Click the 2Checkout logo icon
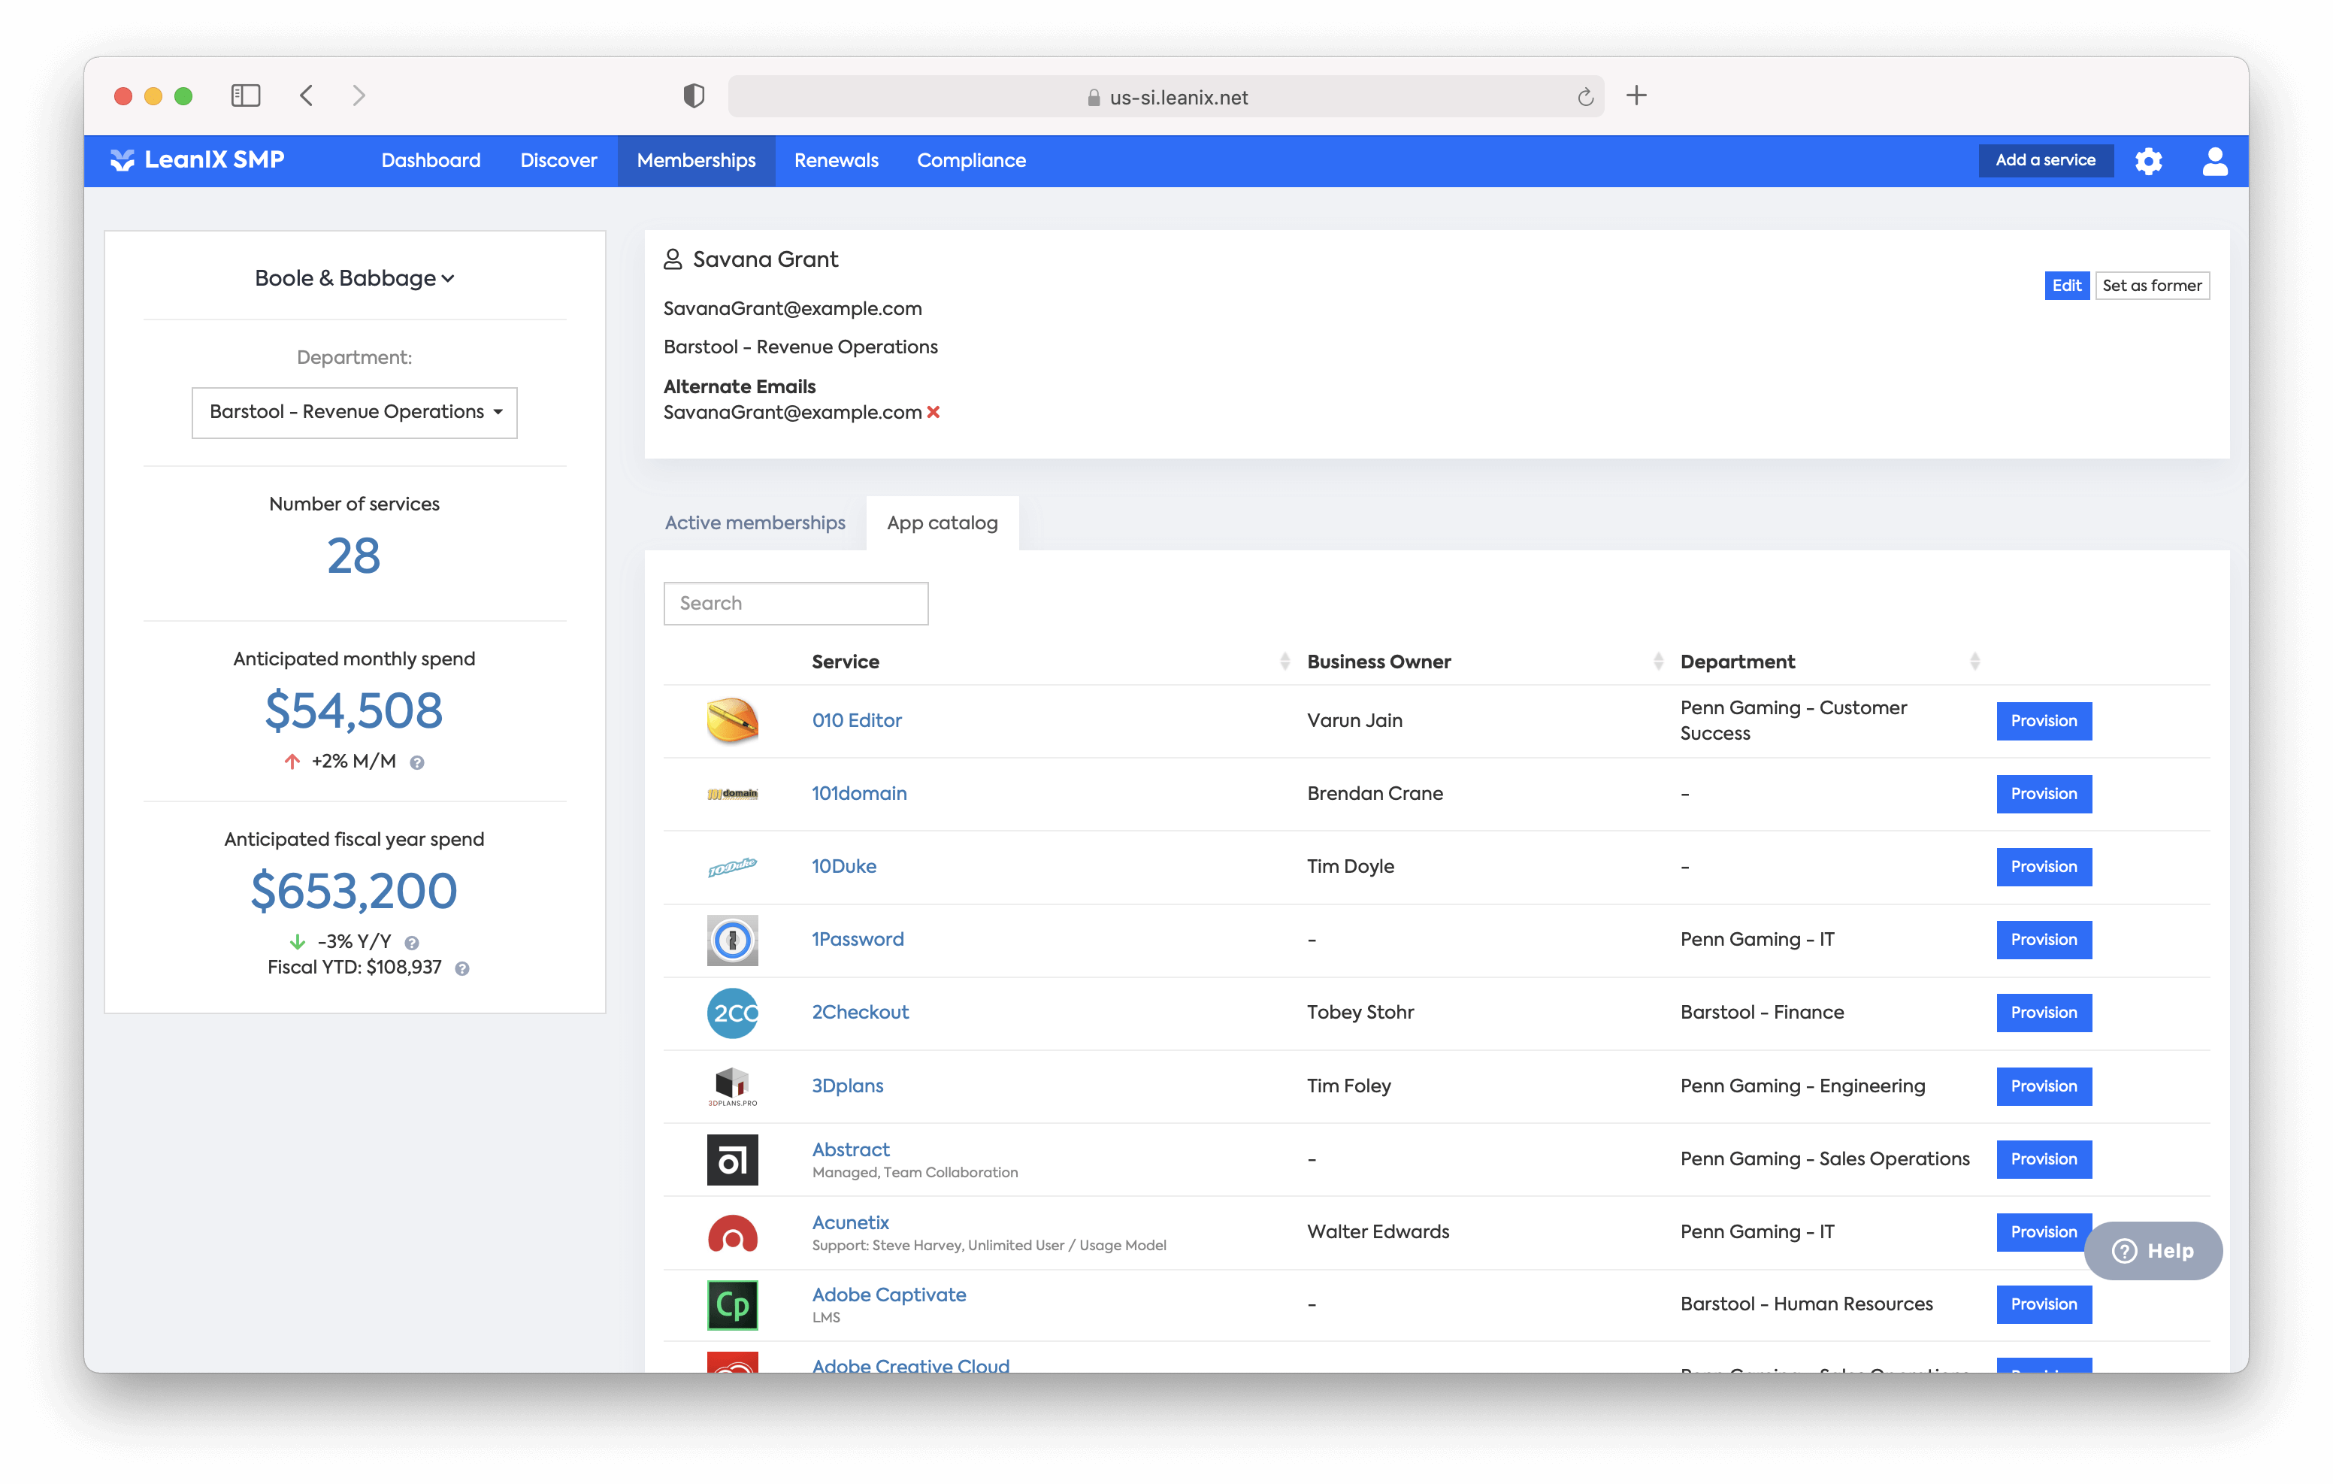Viewport: 2333px width, 1484px height. pos(731,1013)
